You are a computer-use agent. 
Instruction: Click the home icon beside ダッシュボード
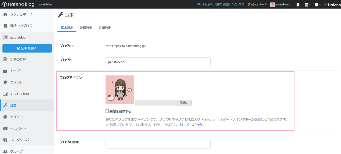tap(5, 14)
